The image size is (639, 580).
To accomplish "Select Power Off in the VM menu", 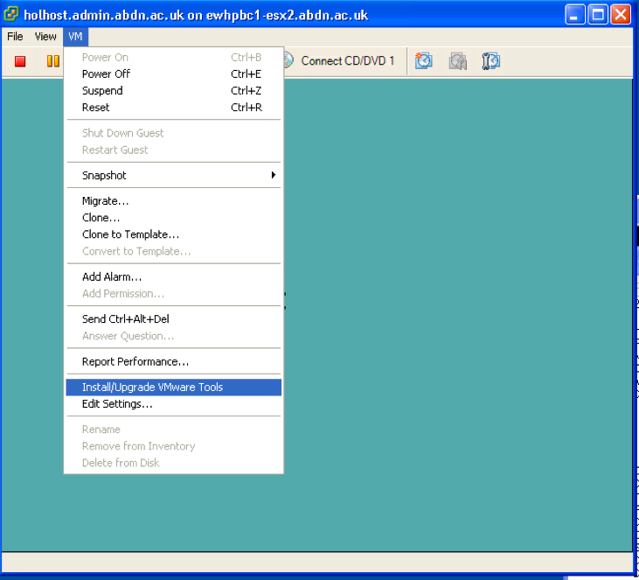I will pyautogui.click(x=106, y=74).
